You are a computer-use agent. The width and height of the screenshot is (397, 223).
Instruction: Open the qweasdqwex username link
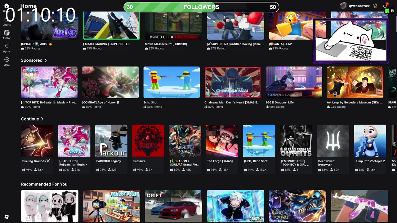pos(359,6)
